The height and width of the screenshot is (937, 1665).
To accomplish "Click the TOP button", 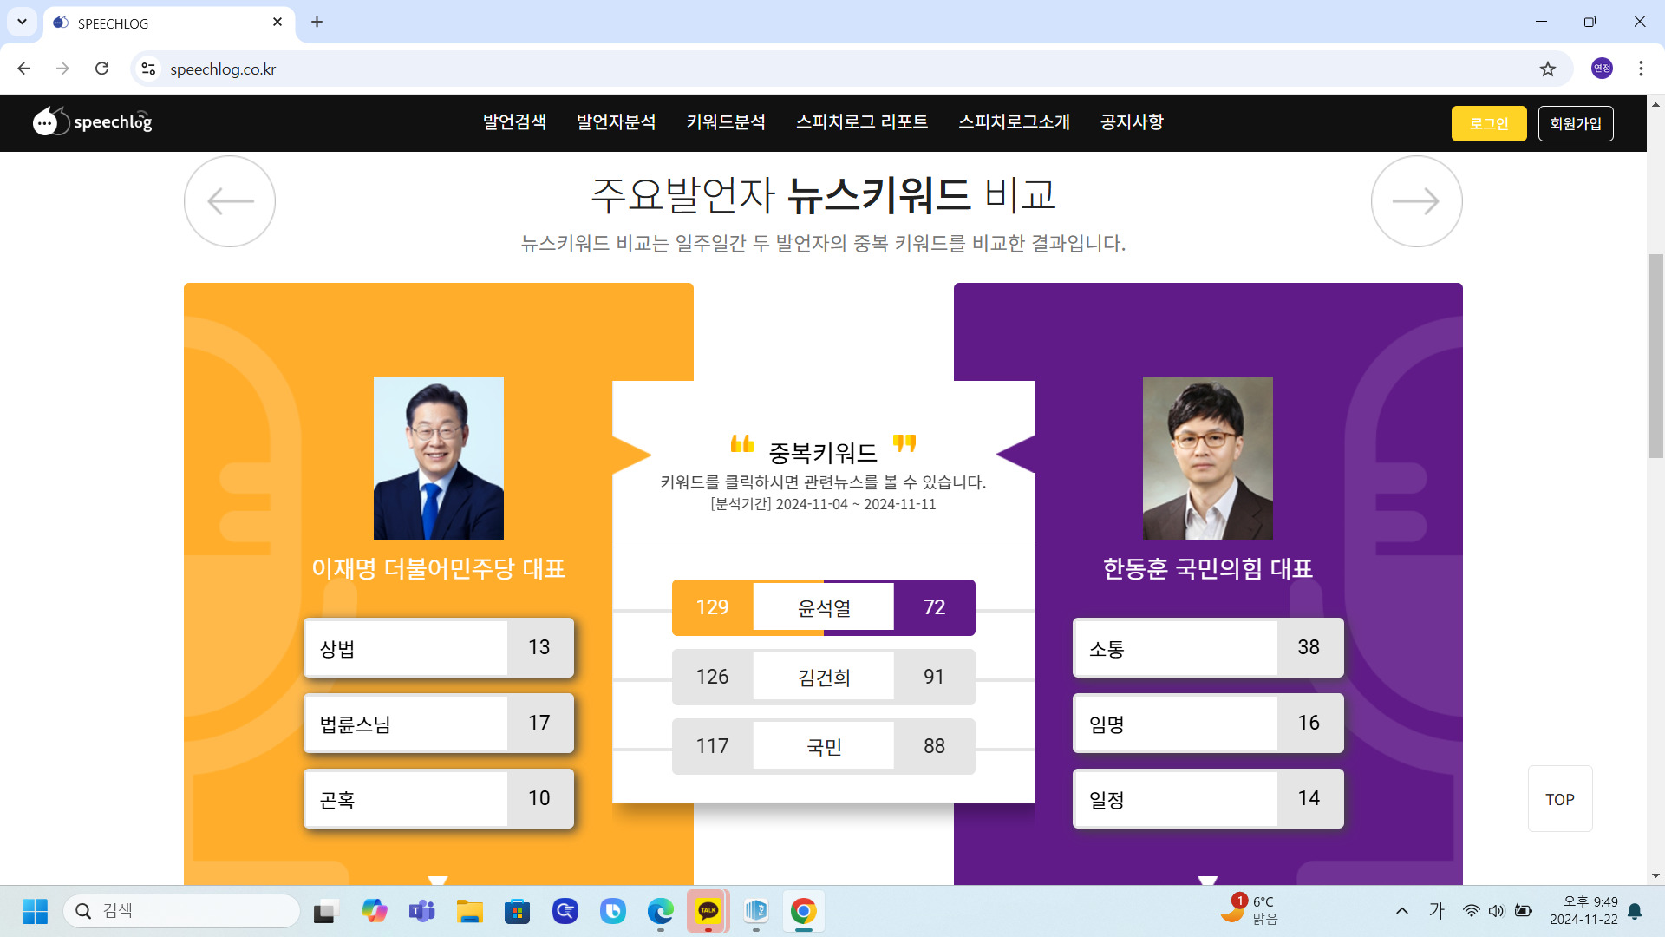I will click(1560, 799).
